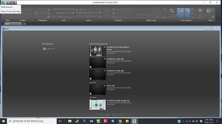Open the lower Layers panel dropdown
Image resolution: width=222 pixels, height=124 pixels.
pos(88,17)
